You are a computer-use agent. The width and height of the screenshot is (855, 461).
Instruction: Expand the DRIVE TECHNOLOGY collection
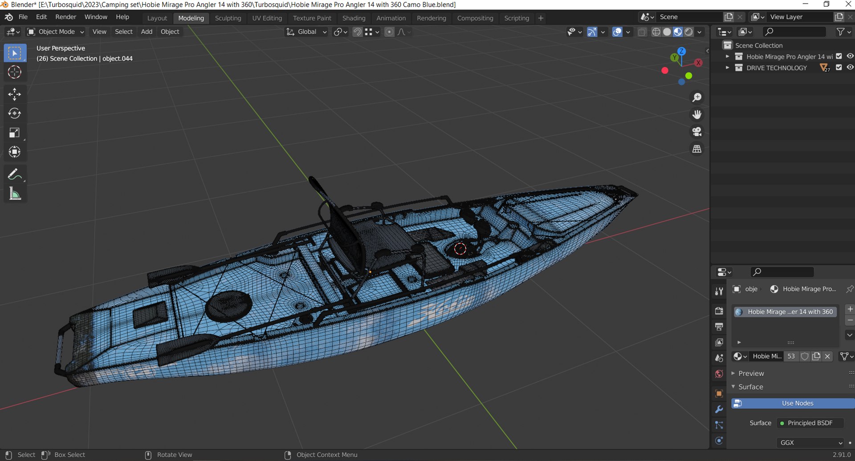[x=727, y=68]
